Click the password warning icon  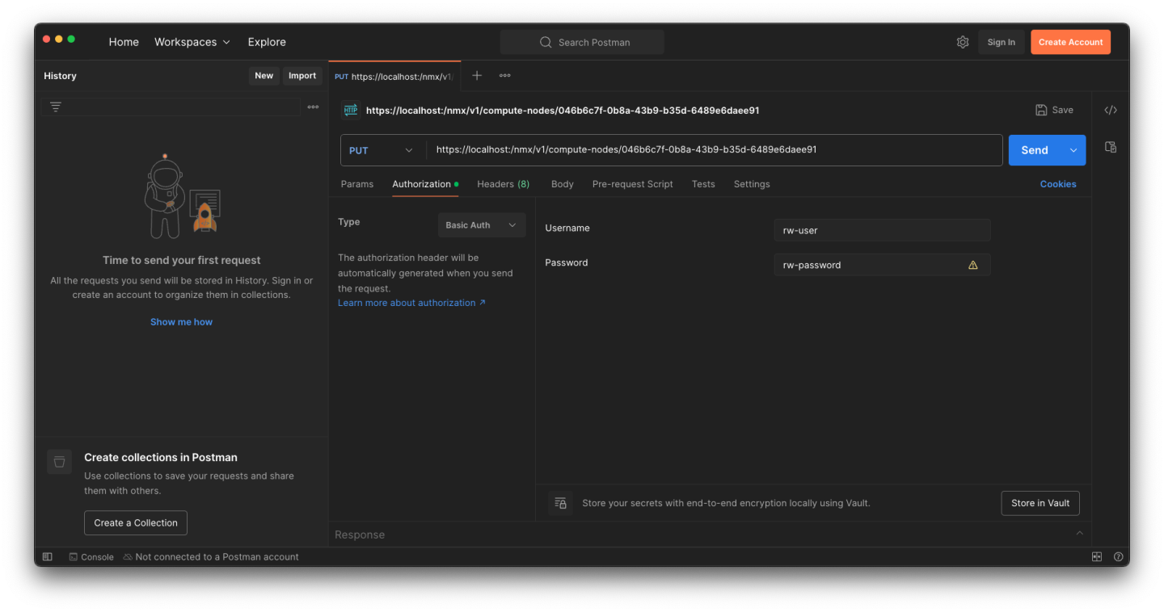pyautogui.click(x=972, y=265)
